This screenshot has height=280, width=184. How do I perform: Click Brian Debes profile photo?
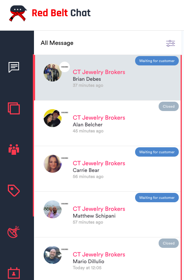point(53,73)
